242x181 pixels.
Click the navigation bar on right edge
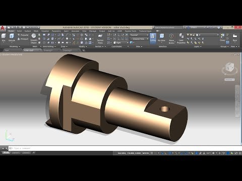(237, 101)
